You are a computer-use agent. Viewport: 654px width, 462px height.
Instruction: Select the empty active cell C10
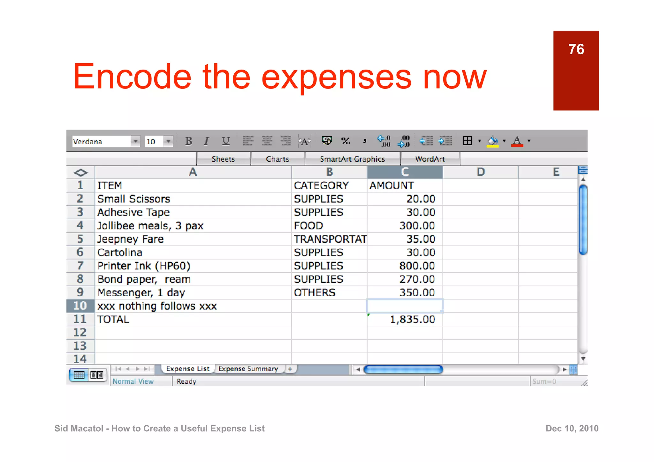405,306
